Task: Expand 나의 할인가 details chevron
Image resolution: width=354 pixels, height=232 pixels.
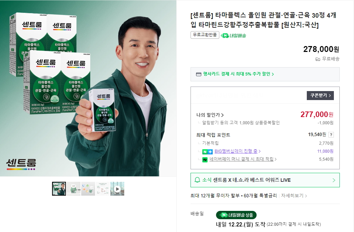Action: point(222,115)
